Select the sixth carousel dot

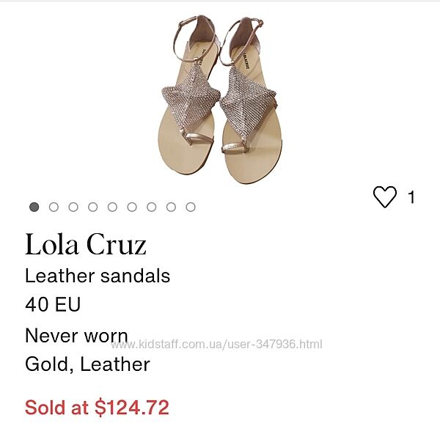[x=132, y=207]
